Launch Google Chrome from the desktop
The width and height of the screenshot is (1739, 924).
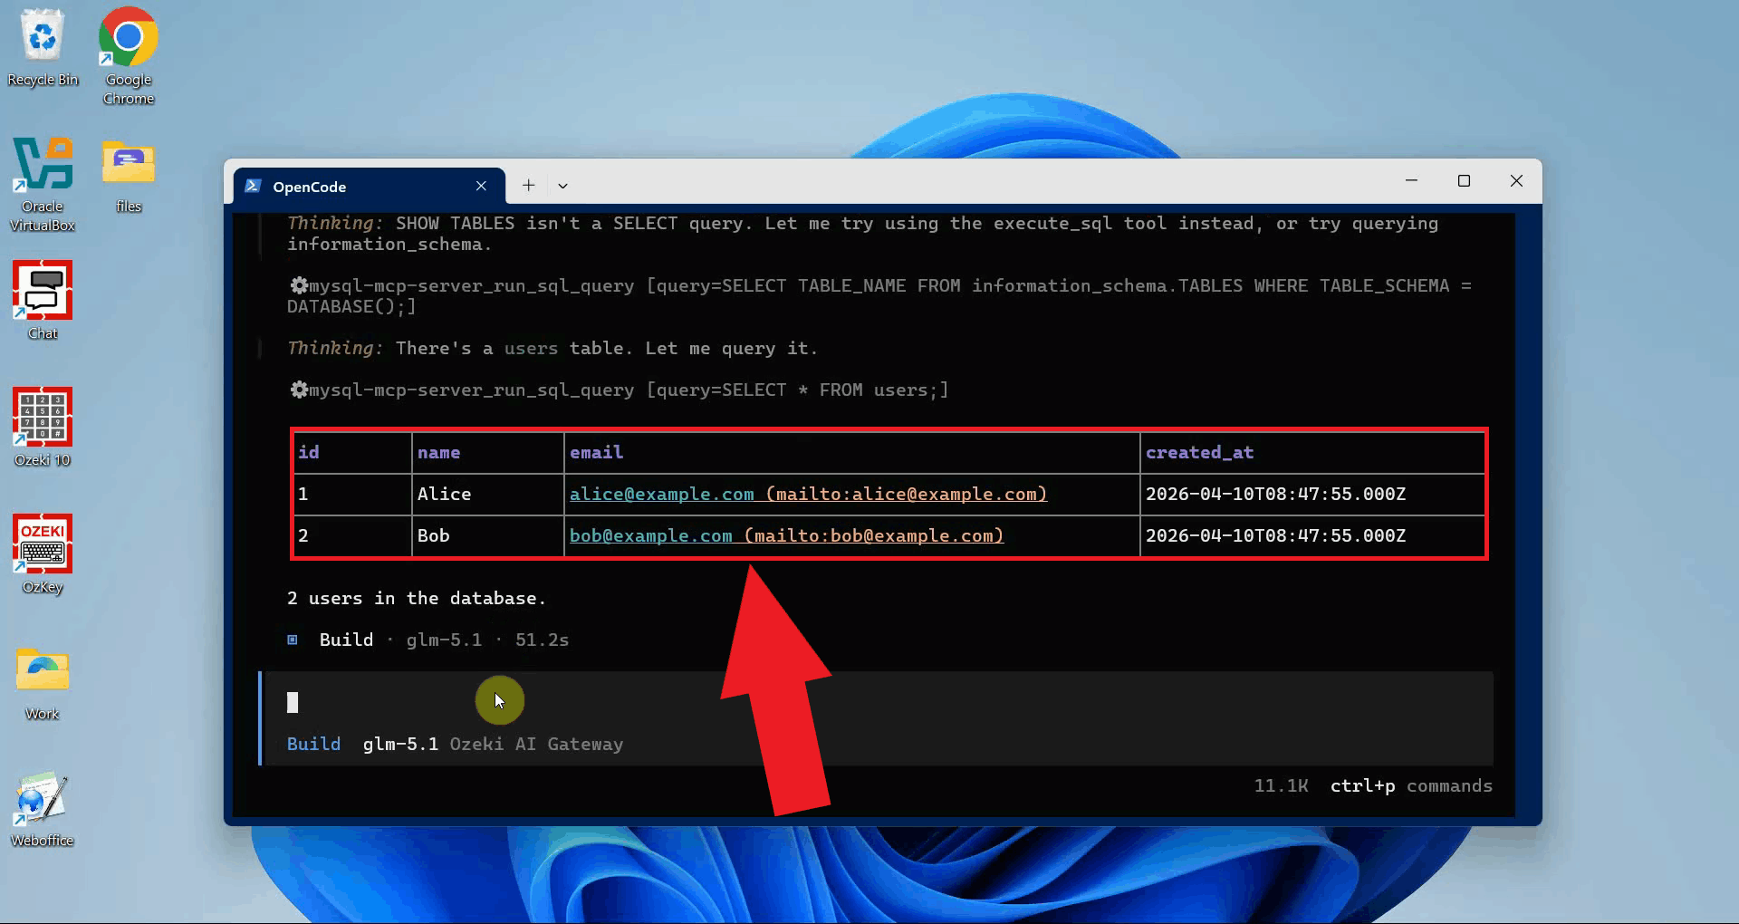point(128,56)
